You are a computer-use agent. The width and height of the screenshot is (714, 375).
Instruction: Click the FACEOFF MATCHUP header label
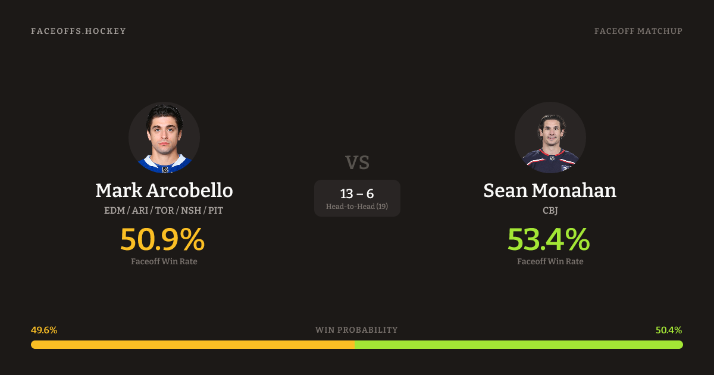click(638, 31)
